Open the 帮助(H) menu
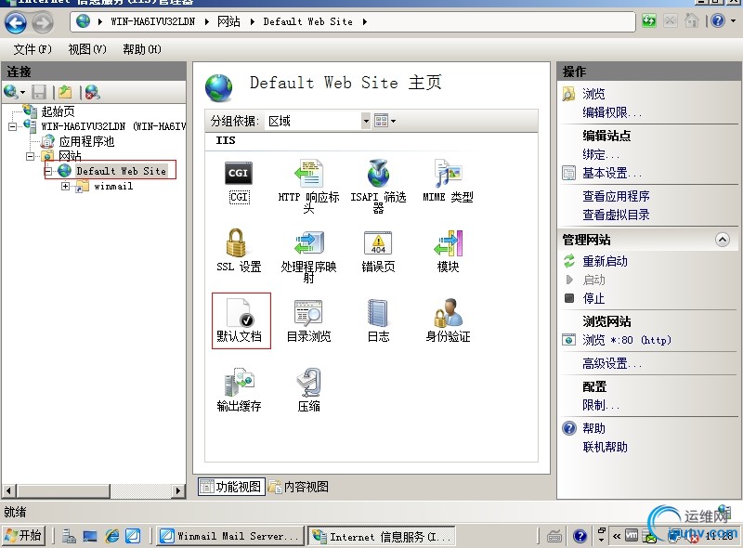Screen dimensions: 743x548 142,49
